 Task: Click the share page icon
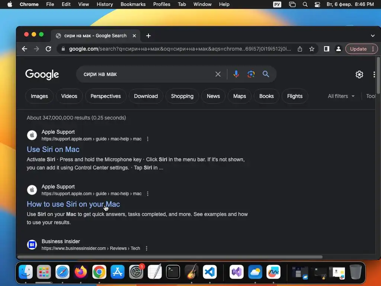click(300, 49)
